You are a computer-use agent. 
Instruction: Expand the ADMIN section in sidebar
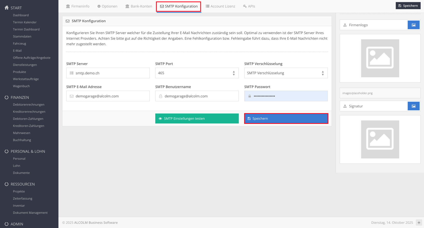(x=17, y=224)
